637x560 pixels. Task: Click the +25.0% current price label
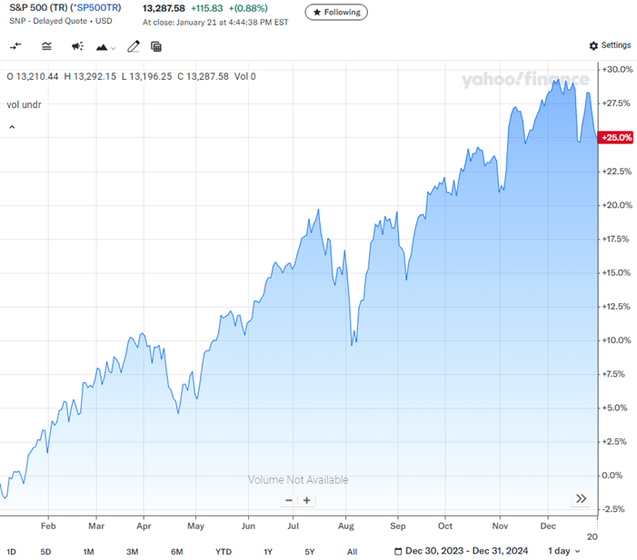pyautogui.click(x=616, y=138)
